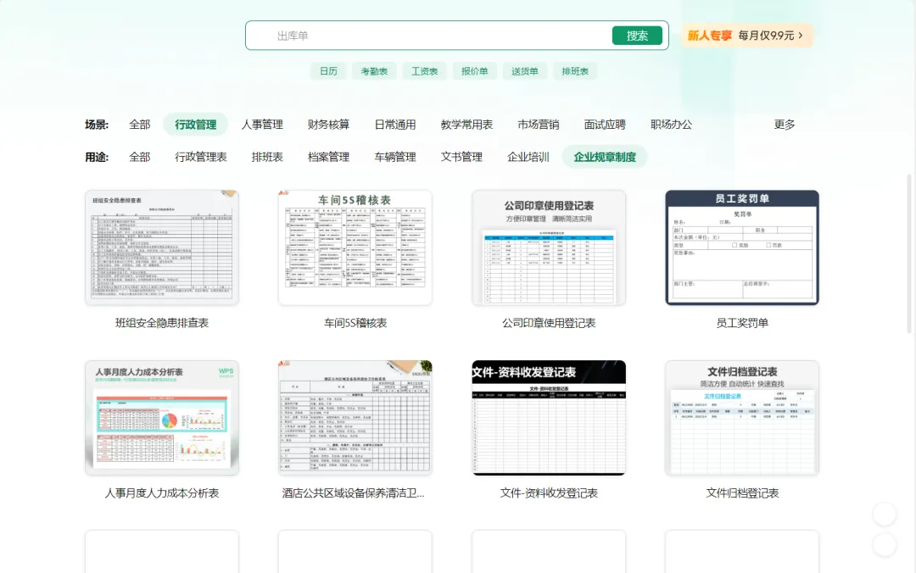
Task: Open the 酒店公共区域设备保养清洁 template thumbnail
Action: pyautogui.click(x=355, y=418)
